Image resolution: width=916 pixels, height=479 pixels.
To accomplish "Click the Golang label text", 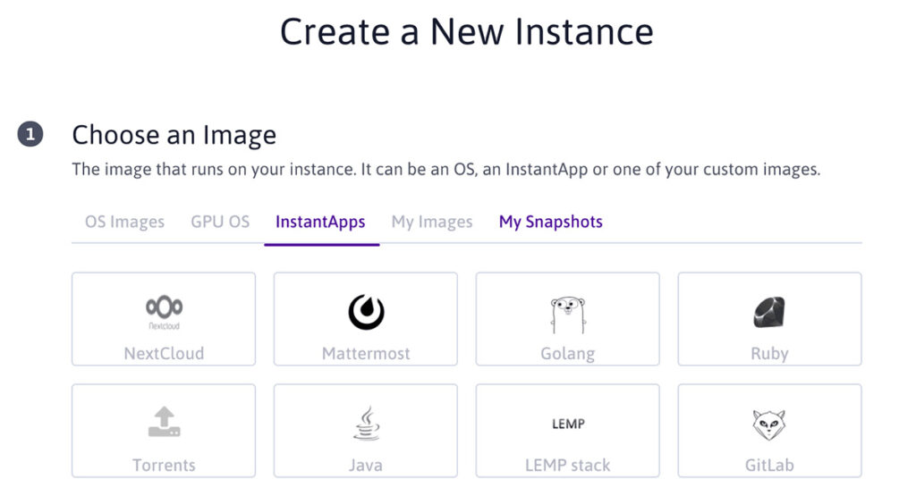I will coord(567,353).
